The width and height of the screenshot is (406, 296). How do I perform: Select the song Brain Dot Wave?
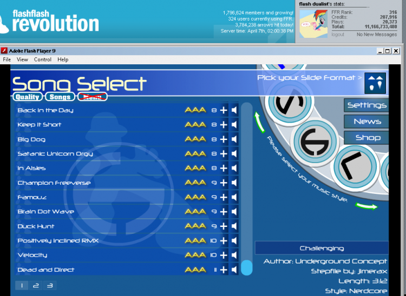click(45, 212)
